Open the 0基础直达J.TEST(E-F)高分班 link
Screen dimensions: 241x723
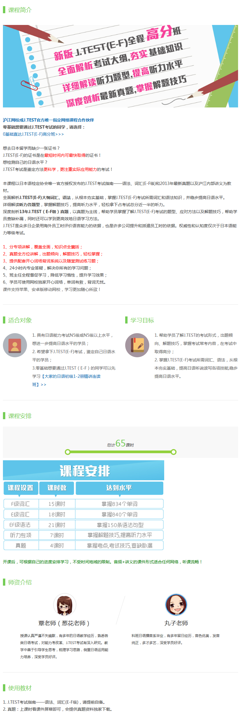33,134
